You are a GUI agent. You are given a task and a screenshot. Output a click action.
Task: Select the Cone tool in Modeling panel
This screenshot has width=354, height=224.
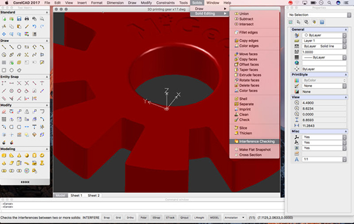pyautogui.click(x=19, y=156)
